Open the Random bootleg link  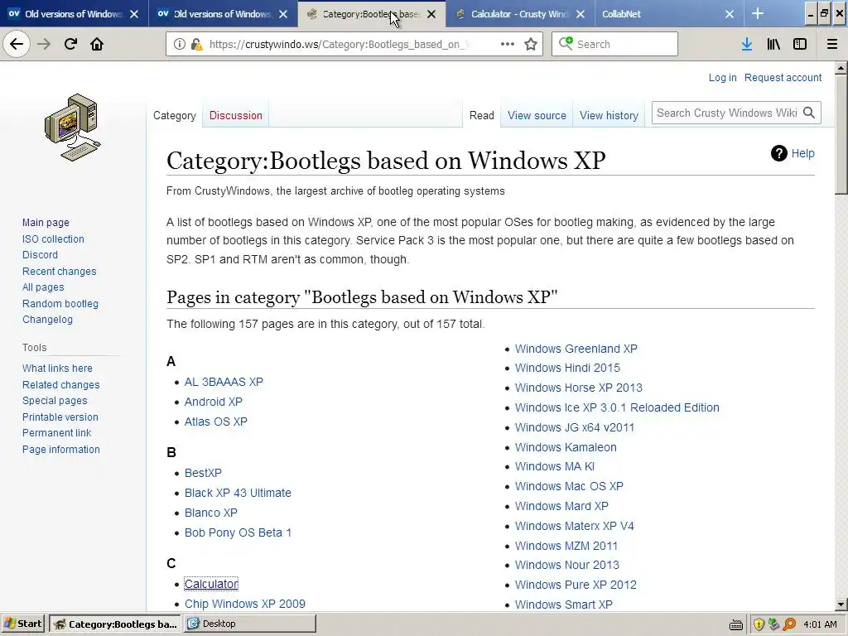60,303
